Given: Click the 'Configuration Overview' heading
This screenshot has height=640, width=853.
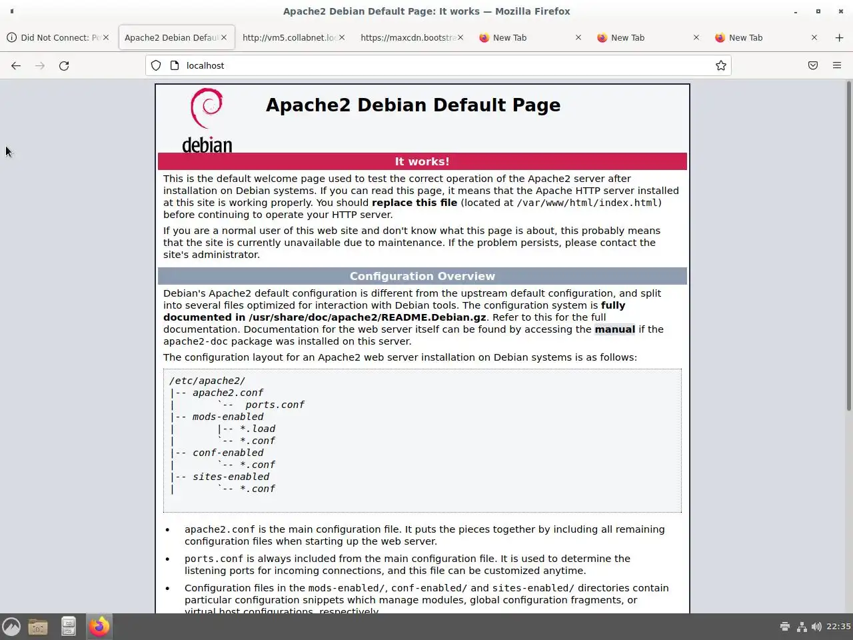Looking at the screenshot, I should click(423, 276).
